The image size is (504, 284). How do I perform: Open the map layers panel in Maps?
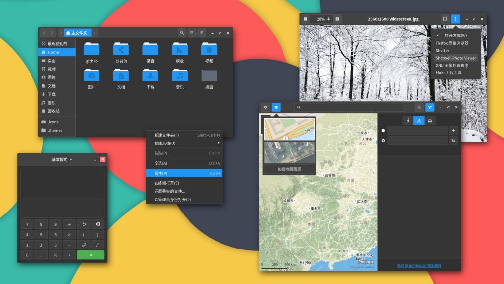(276, 107)
